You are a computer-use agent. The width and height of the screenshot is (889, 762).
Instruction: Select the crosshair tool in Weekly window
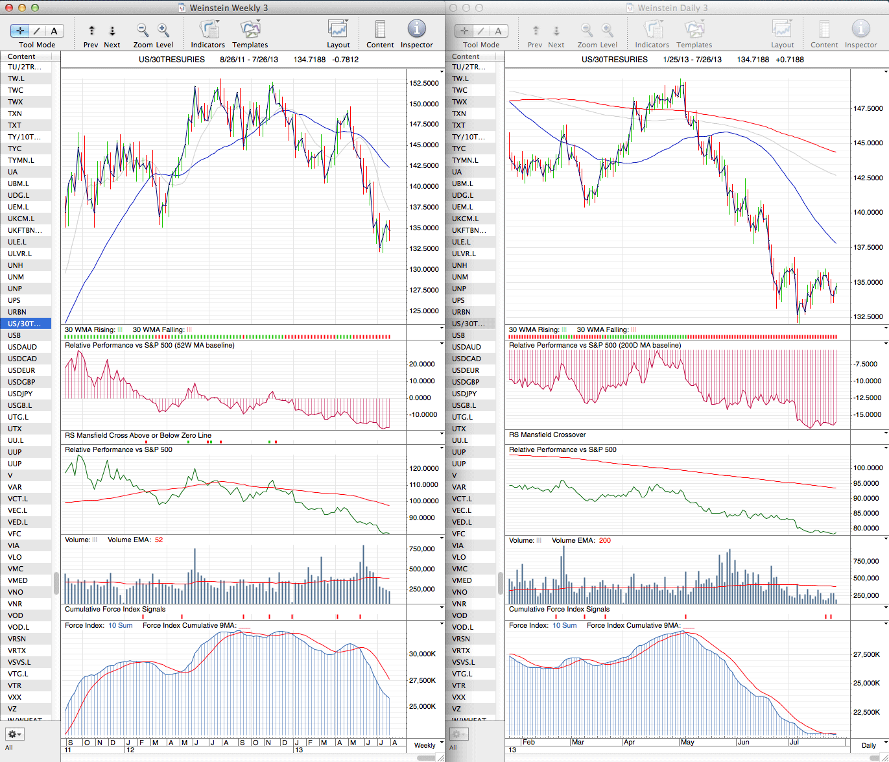tap(20, 30)
